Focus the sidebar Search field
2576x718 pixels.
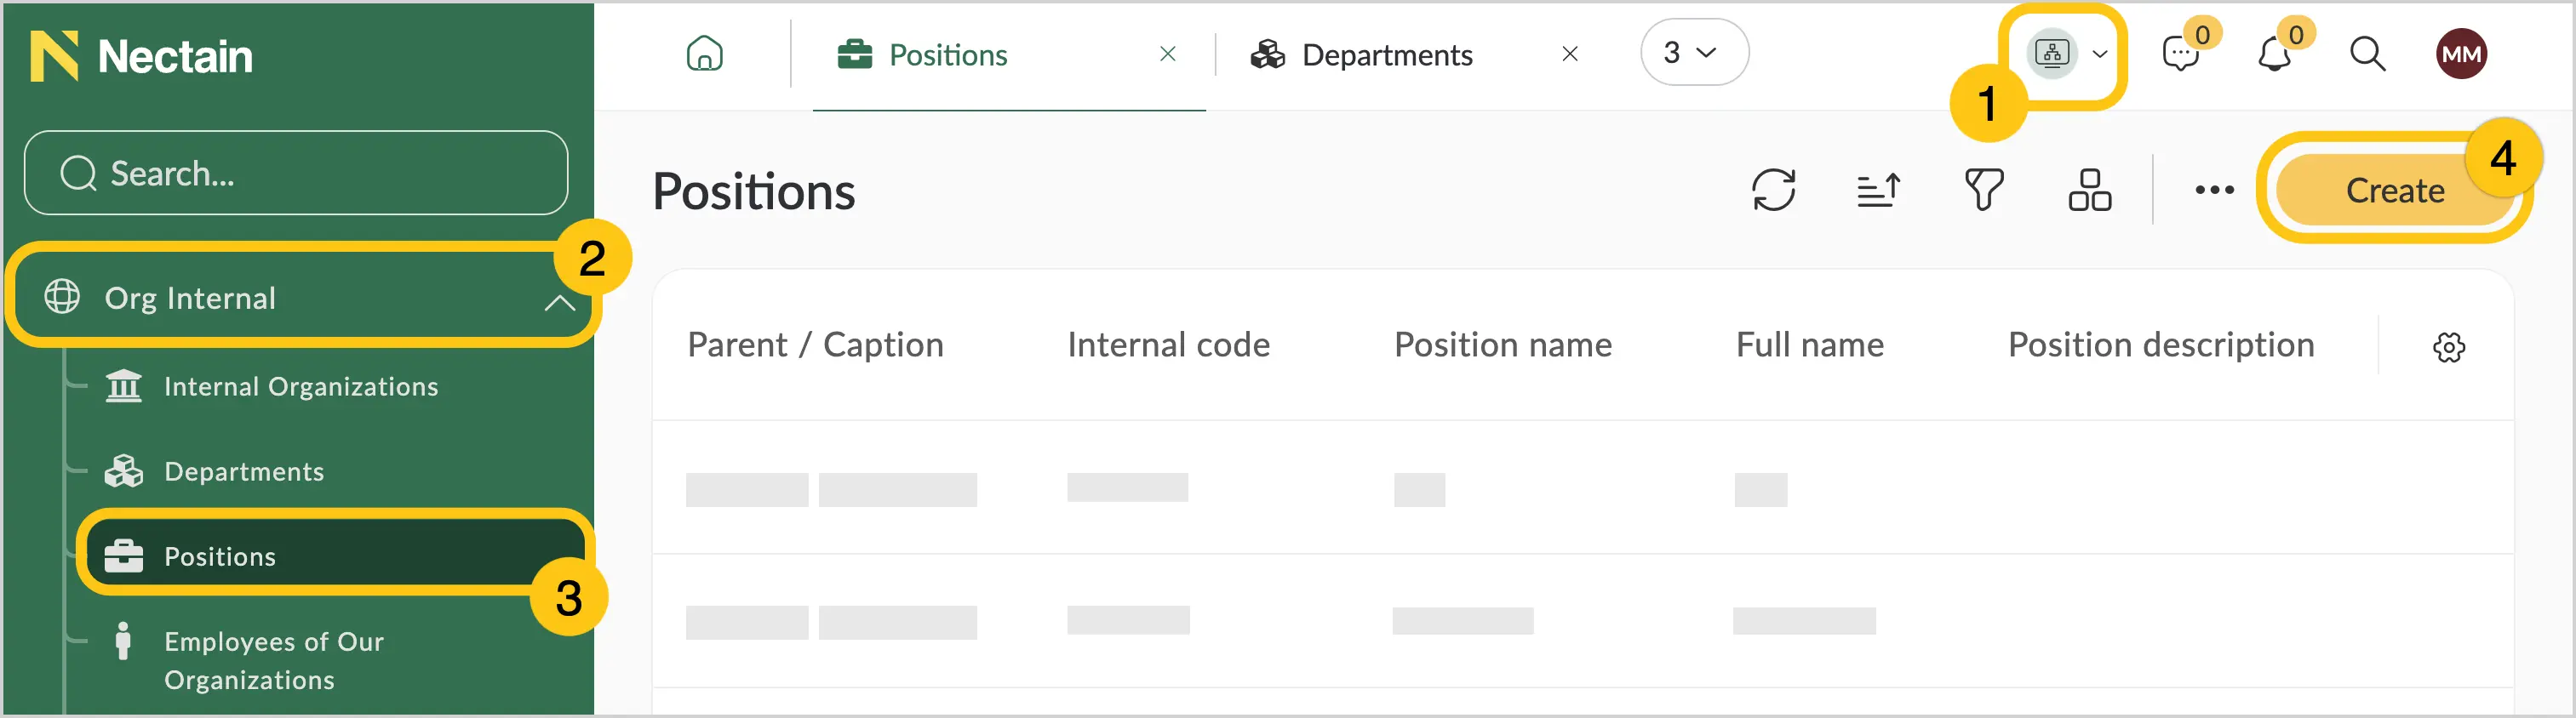[296, 173]
